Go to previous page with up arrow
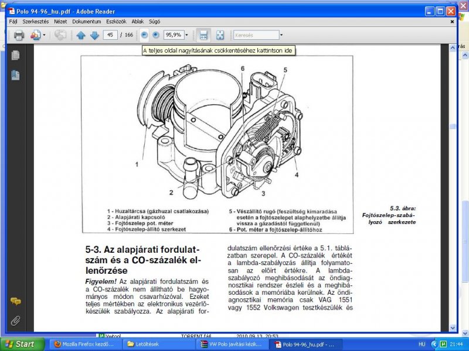 [x=81, y=35]
